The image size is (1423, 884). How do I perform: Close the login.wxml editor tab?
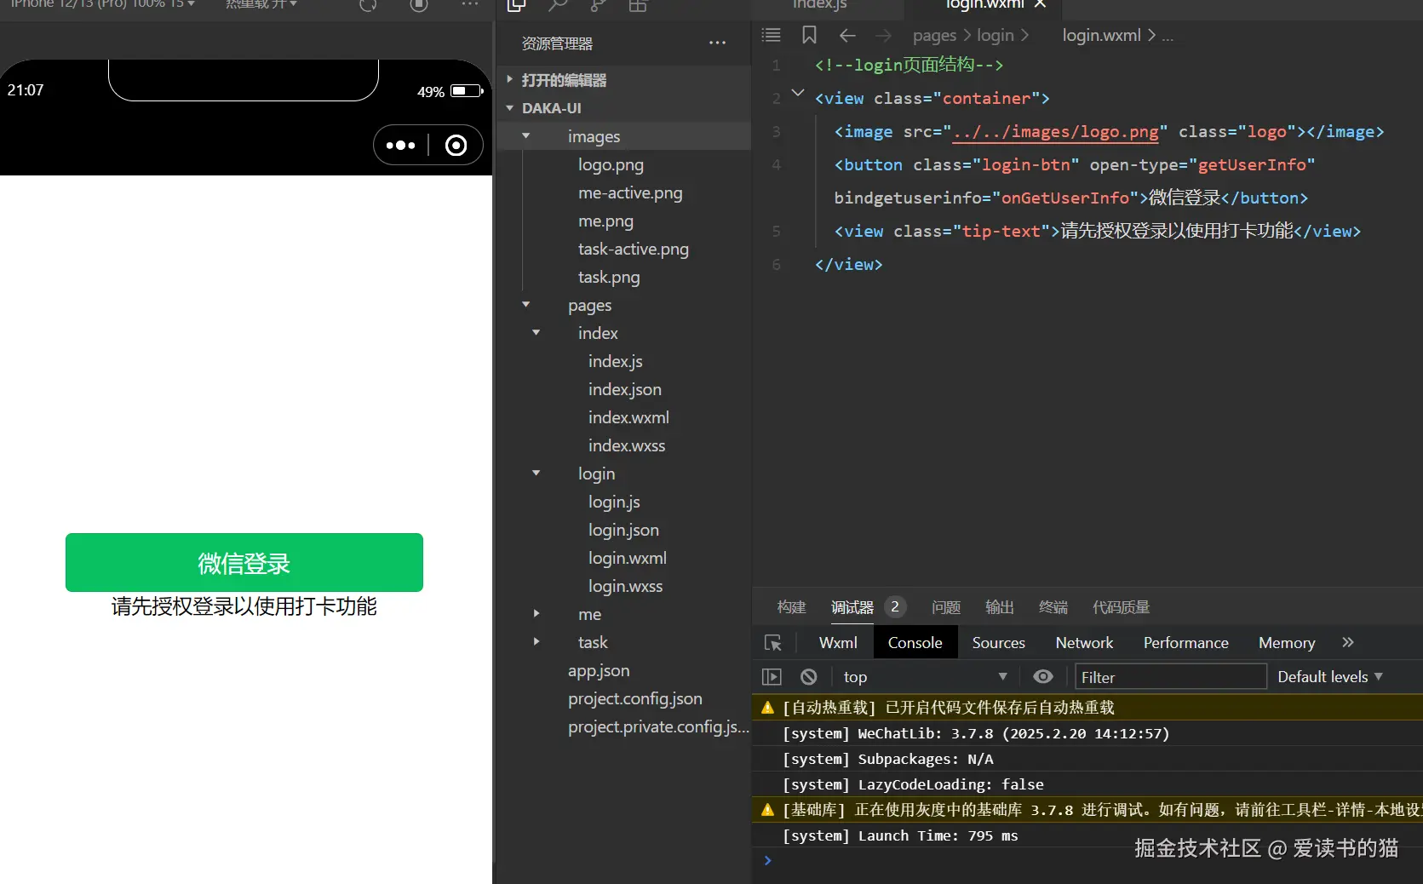(x=1040, y=4)
